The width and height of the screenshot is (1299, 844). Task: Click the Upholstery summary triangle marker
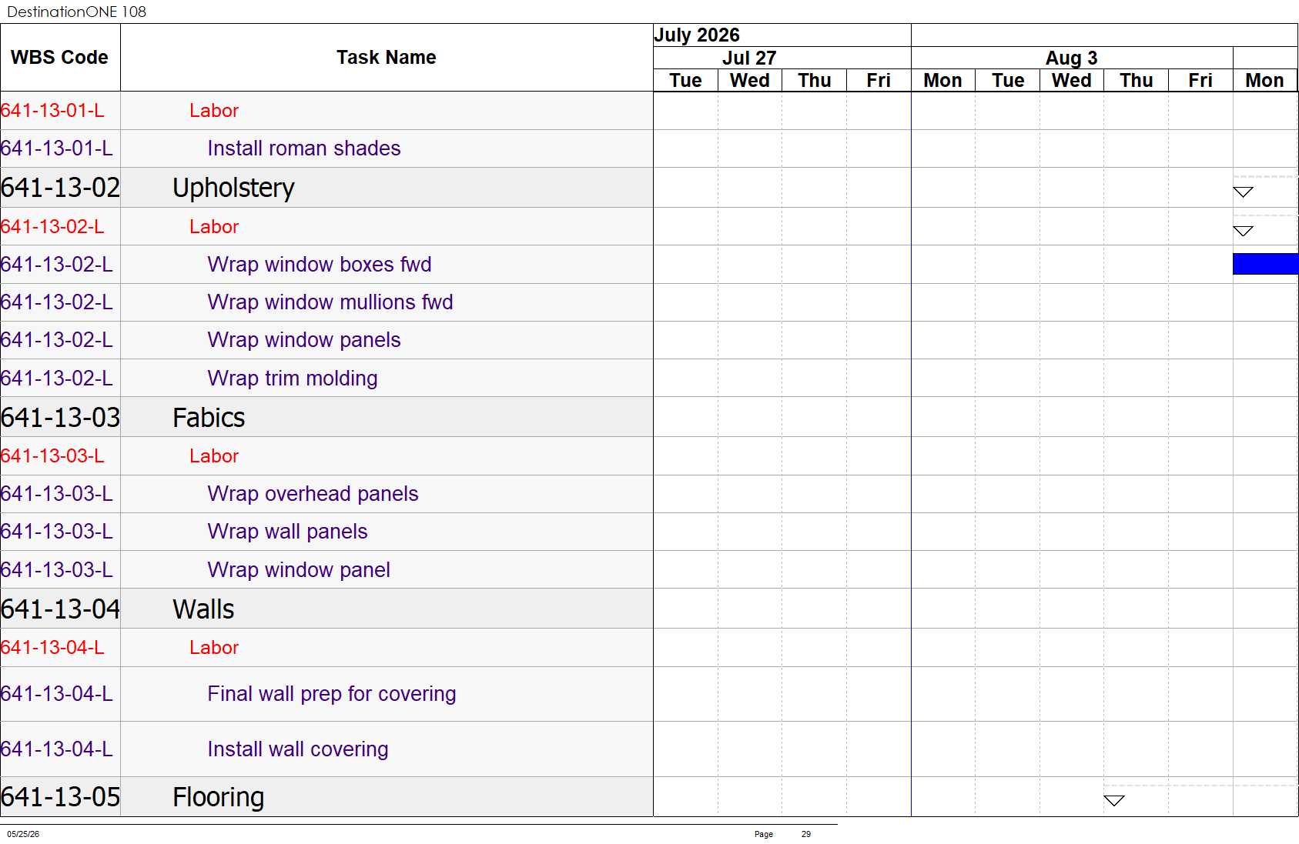1243,192
